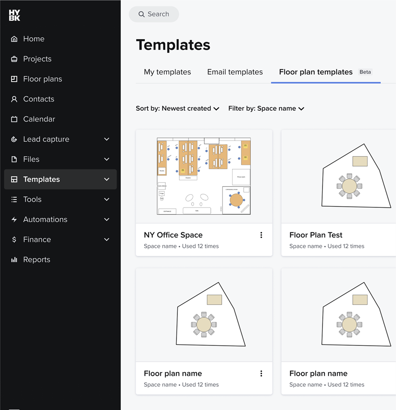Click Lead capture sidebar label

pos(46,139)
